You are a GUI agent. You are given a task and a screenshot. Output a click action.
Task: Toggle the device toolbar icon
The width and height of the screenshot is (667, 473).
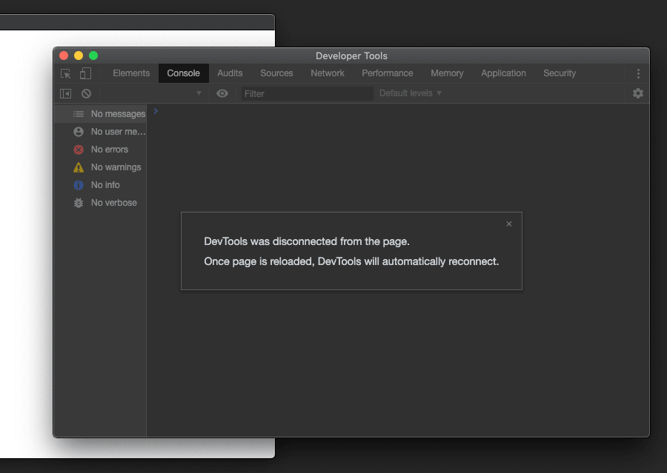point(86,73)
